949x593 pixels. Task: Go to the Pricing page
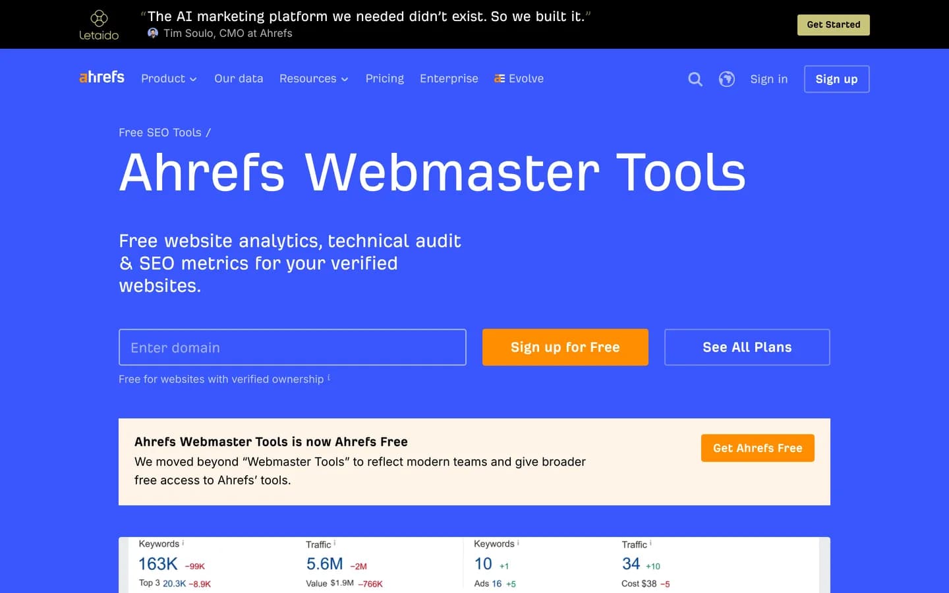point(385,78)
